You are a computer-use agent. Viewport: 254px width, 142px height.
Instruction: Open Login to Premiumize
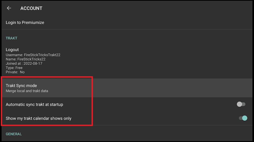click(x=127, y=23)
